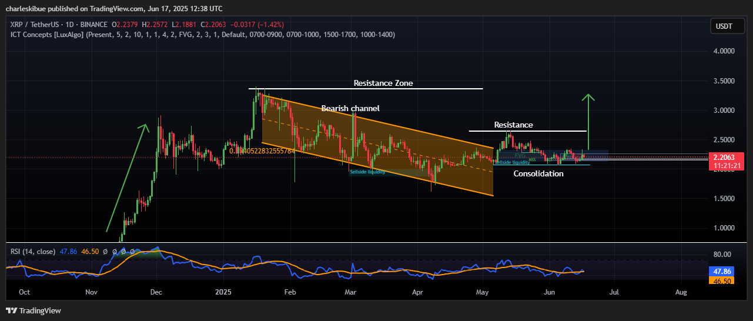The image size is (753, 321).
Task: Click the TradingView logo at bottom left
Action: click(x=34, y=310)
